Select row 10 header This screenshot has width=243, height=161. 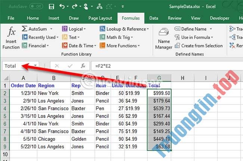[x=5, y=154]
